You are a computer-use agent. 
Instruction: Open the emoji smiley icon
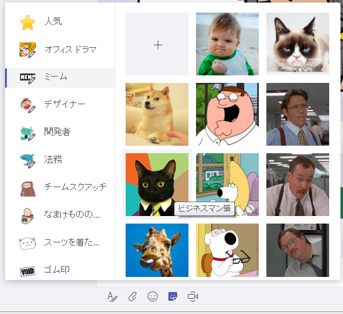point(153,296)
